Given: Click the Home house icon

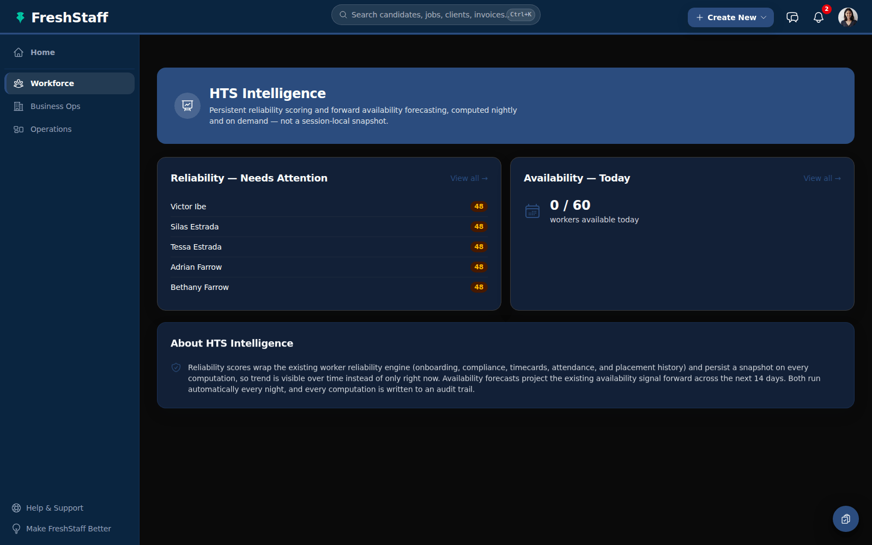Looking at the screenshot, I should coord(19,52).
